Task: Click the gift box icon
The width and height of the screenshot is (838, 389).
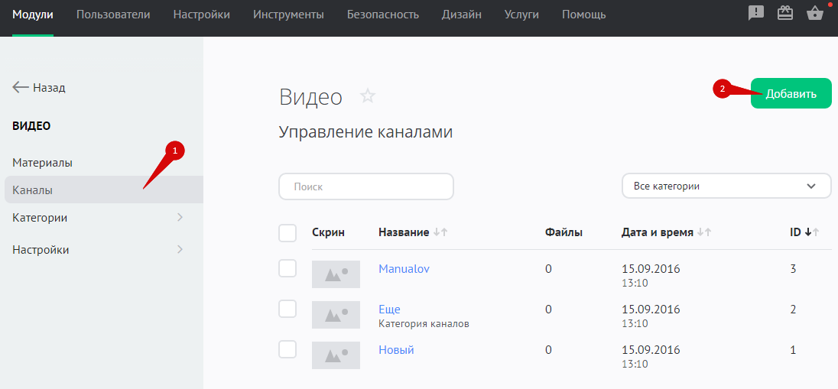Action: point(785,13)
